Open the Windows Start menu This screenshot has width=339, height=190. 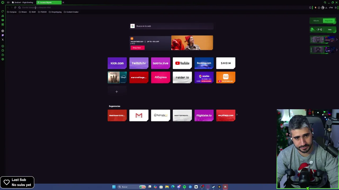click(x=114, y=187)
